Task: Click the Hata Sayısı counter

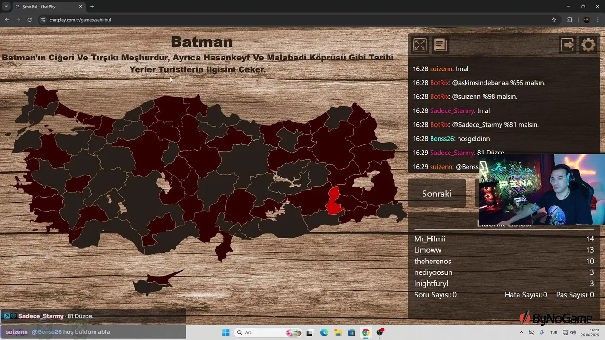Action: click(x=526, y=295)
